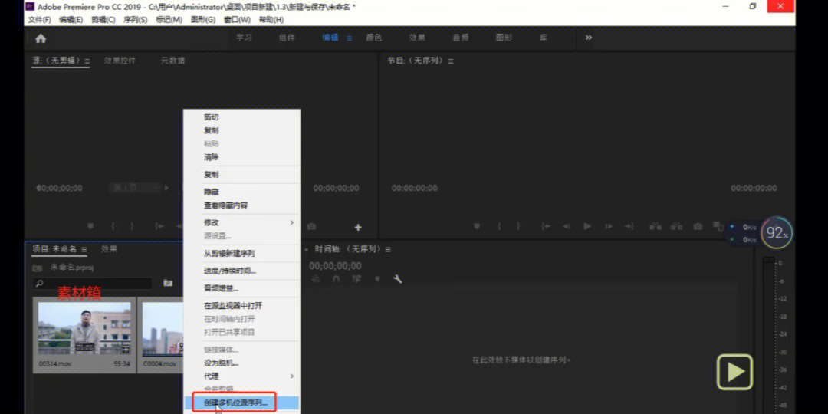The width and height of the screenshot is (828, 414).
Task: Switch to 效果 tab beside project panel
Action: [x=110, y=248]
